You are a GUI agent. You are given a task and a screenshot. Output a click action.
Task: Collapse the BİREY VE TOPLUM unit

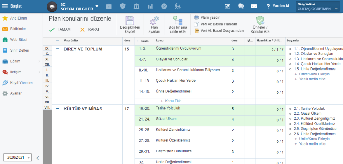58,49
